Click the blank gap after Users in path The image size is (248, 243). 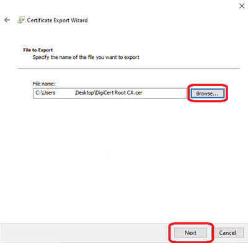click(x=65, y=93)
